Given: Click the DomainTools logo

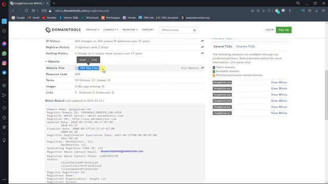Looking at the screenshot, I should point(63,30).
